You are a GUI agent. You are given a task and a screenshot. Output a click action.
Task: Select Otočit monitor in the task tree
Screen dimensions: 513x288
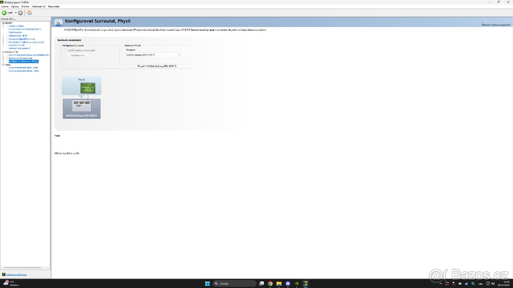tap(16, 32)
